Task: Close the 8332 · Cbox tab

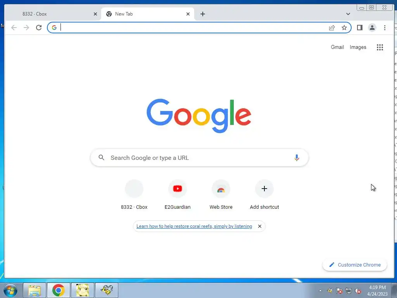Action: [x=95, y=14]
